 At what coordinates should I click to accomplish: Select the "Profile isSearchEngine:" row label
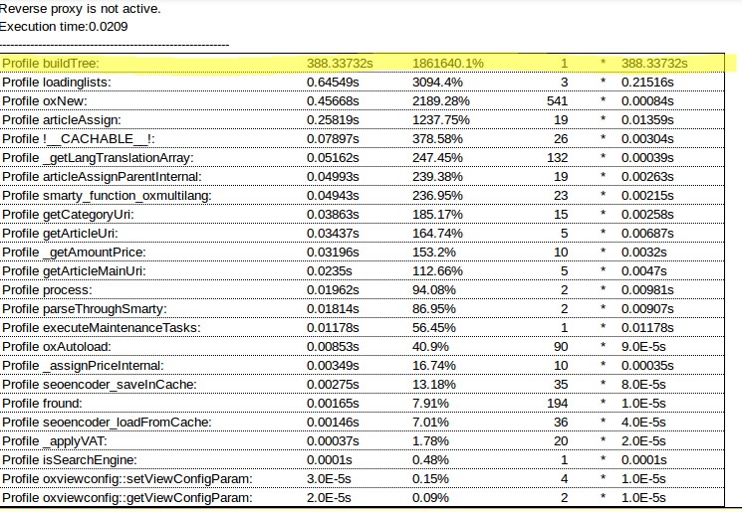tap(69, 460)
